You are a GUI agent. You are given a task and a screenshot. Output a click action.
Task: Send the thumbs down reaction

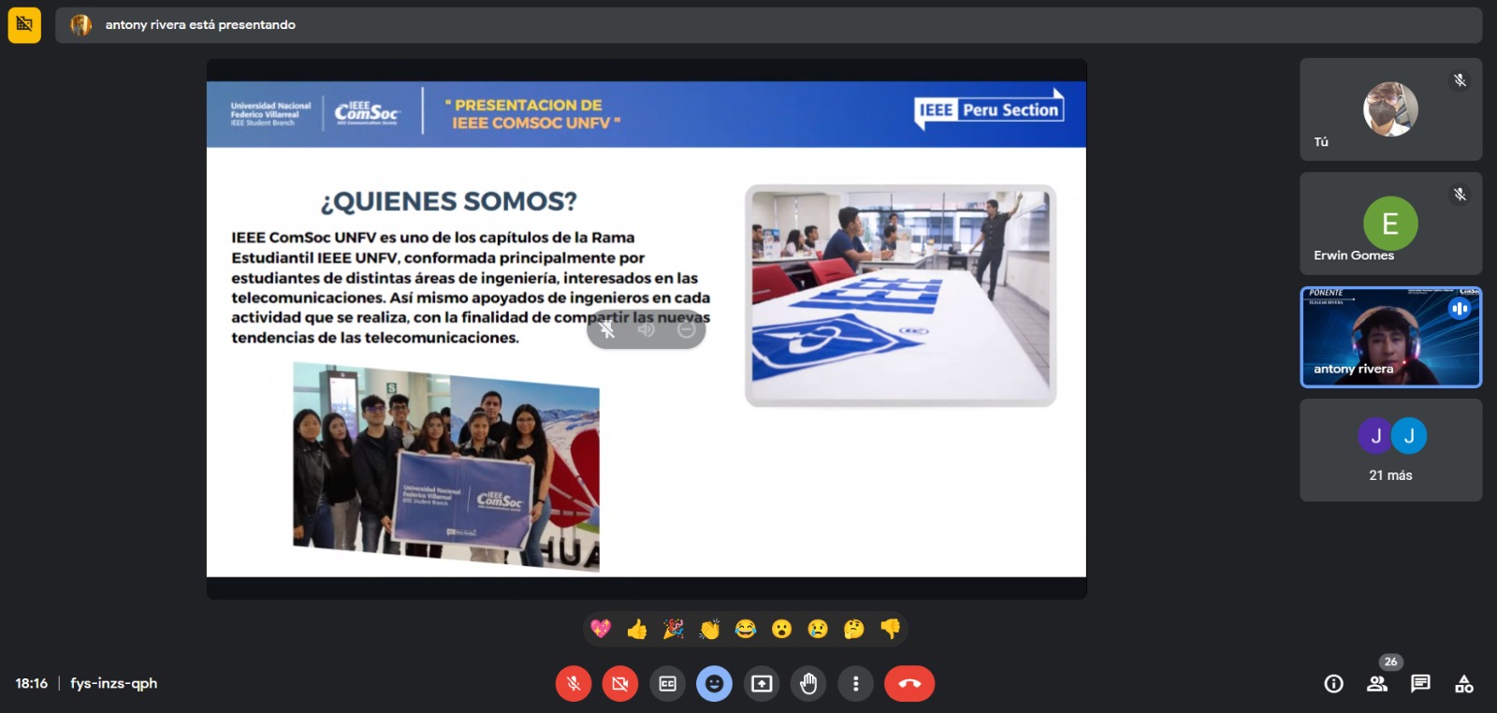pyautogui.click(x=890, y=629)
